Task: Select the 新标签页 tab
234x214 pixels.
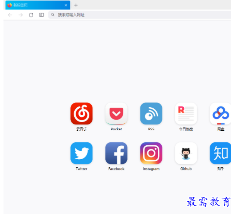Action: click(38, 5)
